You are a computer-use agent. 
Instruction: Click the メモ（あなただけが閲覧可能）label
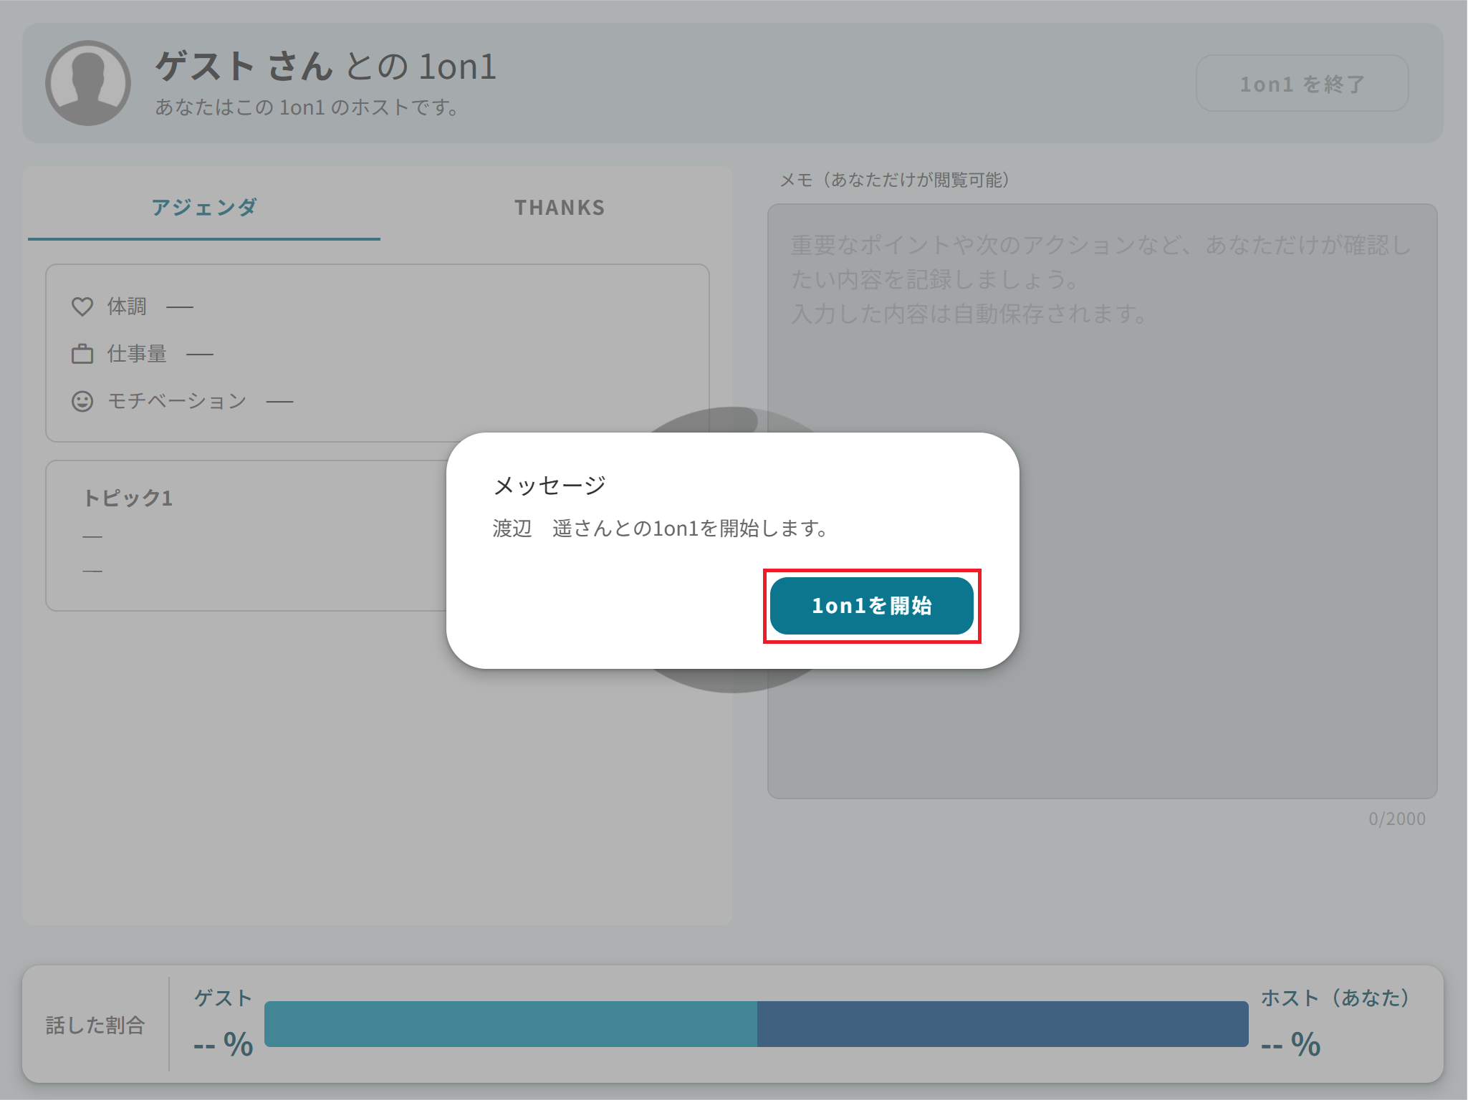pyautogui.click(x=893, y=180)
